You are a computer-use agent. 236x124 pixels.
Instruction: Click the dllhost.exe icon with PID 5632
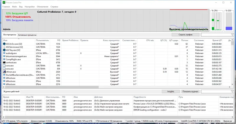[x=4, y=78]
